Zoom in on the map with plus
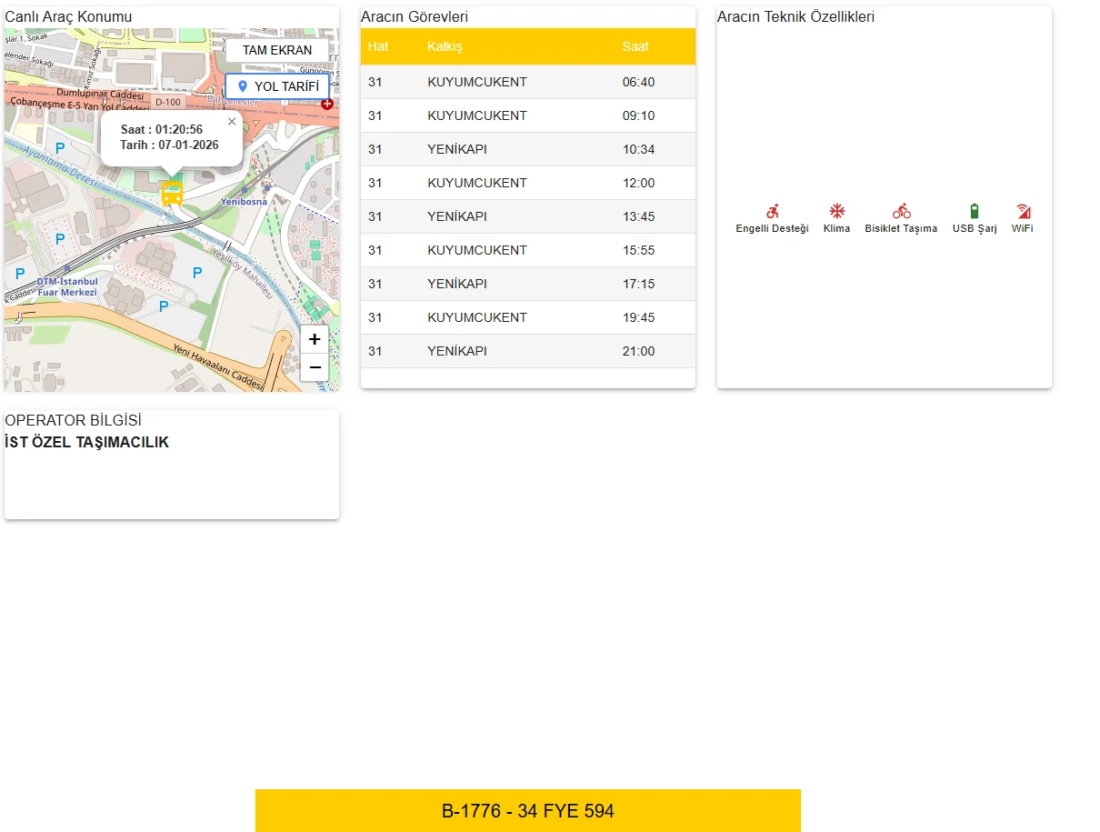 click(x=315, y=339)
